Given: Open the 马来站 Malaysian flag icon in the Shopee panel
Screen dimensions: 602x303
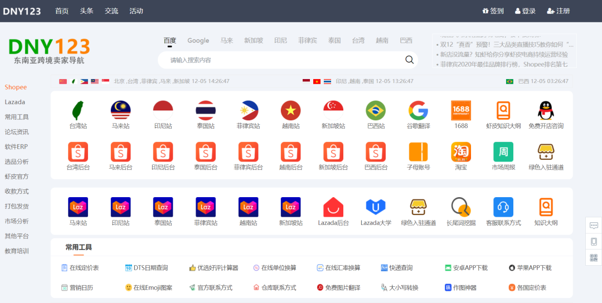Looking at the screenshot, I should click(x=120, y=110).
